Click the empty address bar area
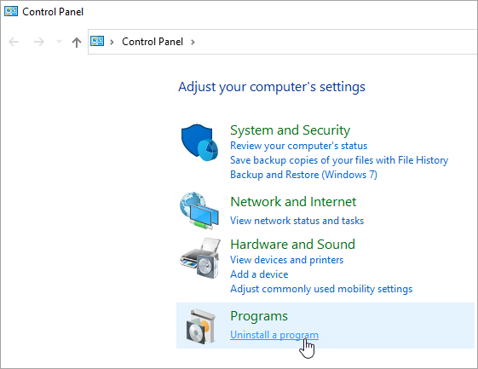 (x=336, y=42)
